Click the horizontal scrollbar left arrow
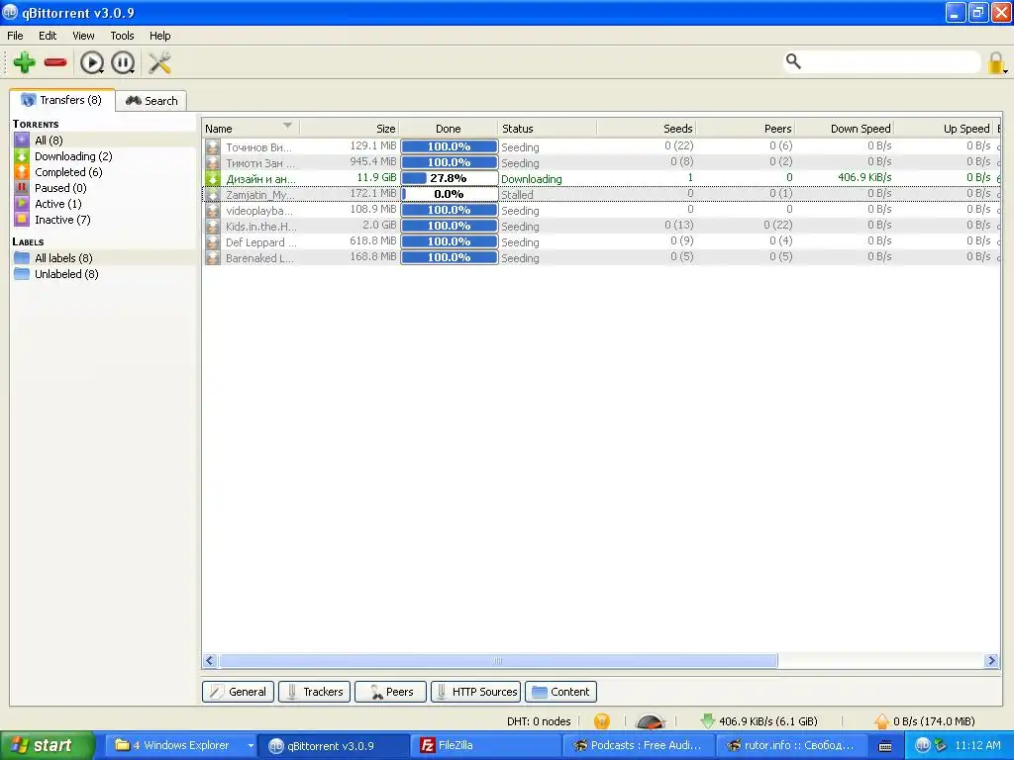 pos(210,660)
